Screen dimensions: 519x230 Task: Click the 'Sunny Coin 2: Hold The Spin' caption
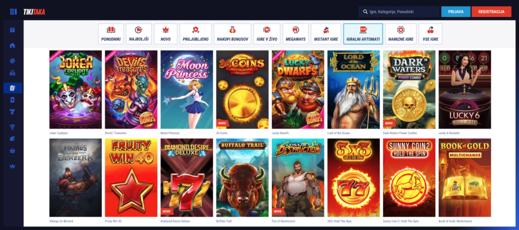[401, 221]
